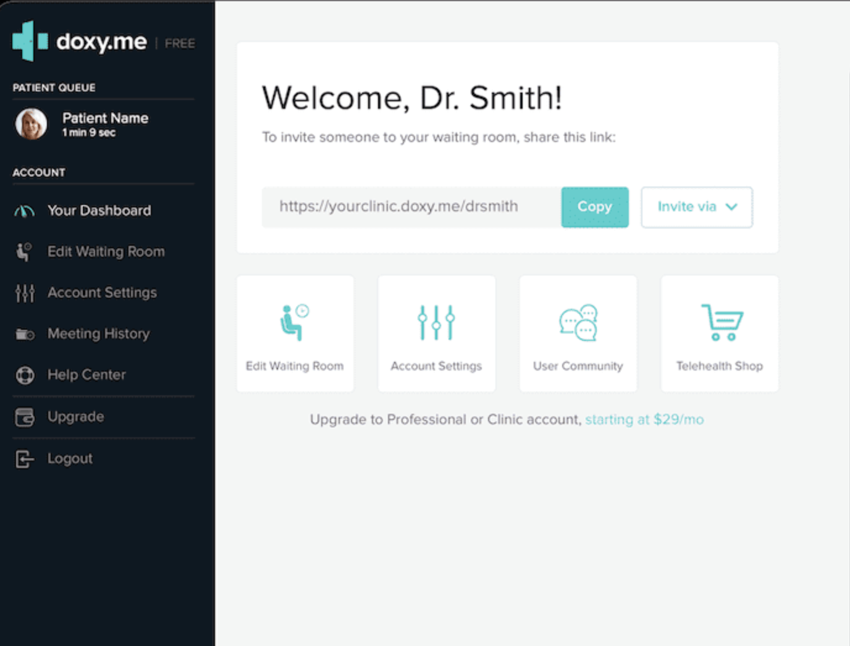Open the User Community card label
850x646 pixels.
[x=578, y=366]
